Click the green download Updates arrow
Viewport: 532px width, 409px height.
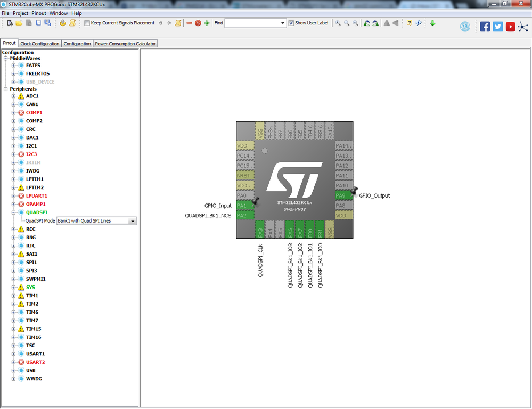coord(432,23)
